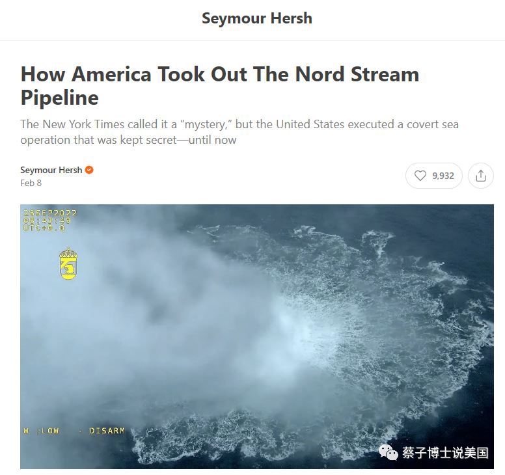Click the W :LOW indicator text
Viewport: 505px width, 475px height.
41,431
